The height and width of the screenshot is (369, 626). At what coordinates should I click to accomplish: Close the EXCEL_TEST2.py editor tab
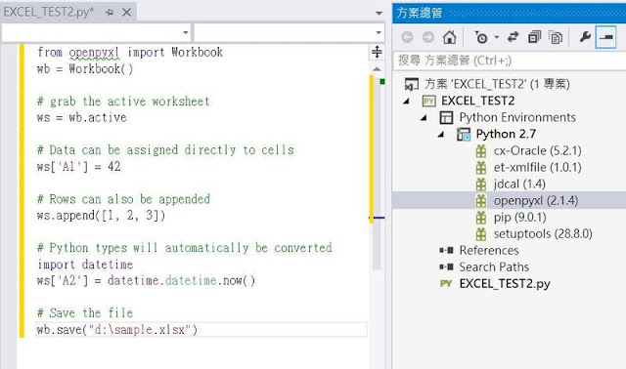click(126, 13)
